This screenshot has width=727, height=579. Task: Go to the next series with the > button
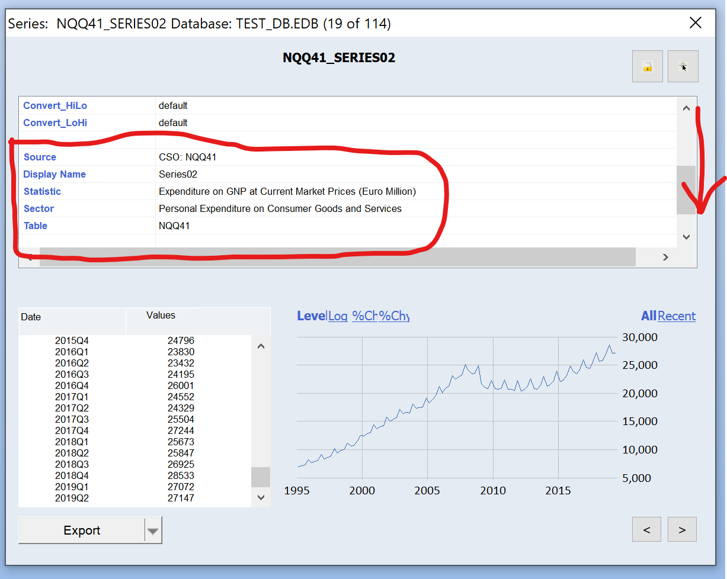coord(682,530)
